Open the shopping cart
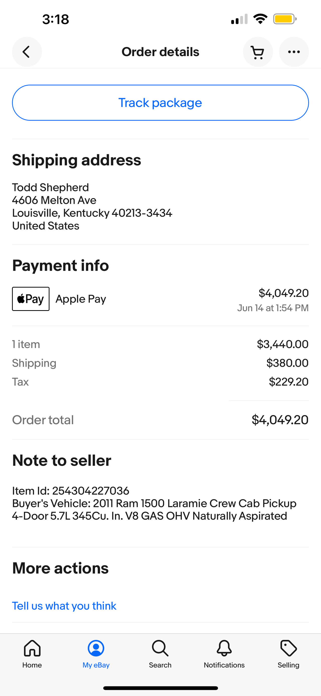The image size is (321, 696). [258, 52]
